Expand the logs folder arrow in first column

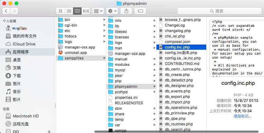105,41
